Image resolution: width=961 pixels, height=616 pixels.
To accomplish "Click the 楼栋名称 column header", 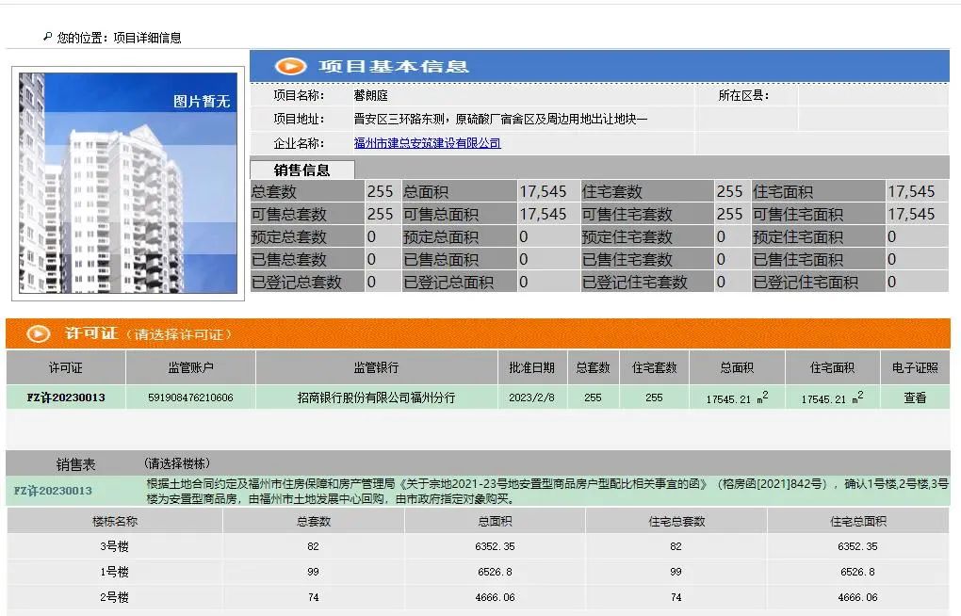I will (115, 522).
